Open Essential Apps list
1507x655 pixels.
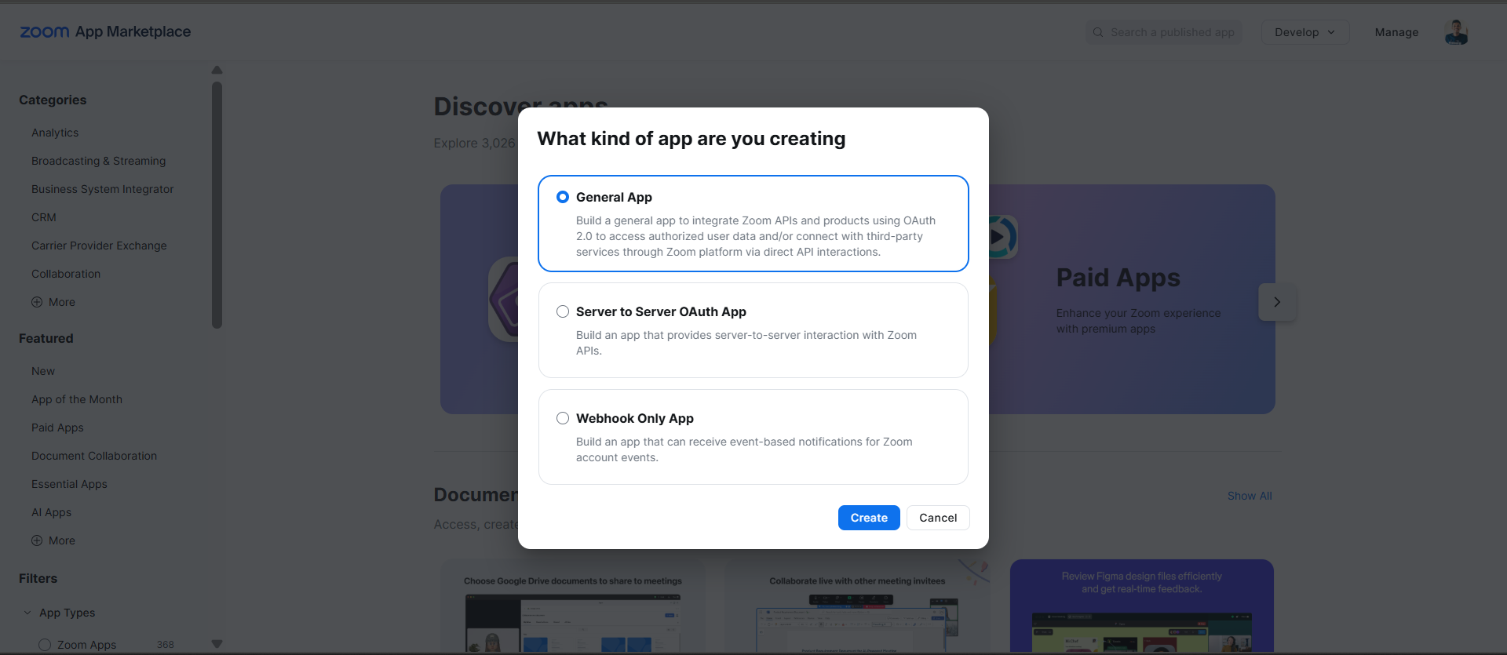pyautogui.click(x=69, y=484)
